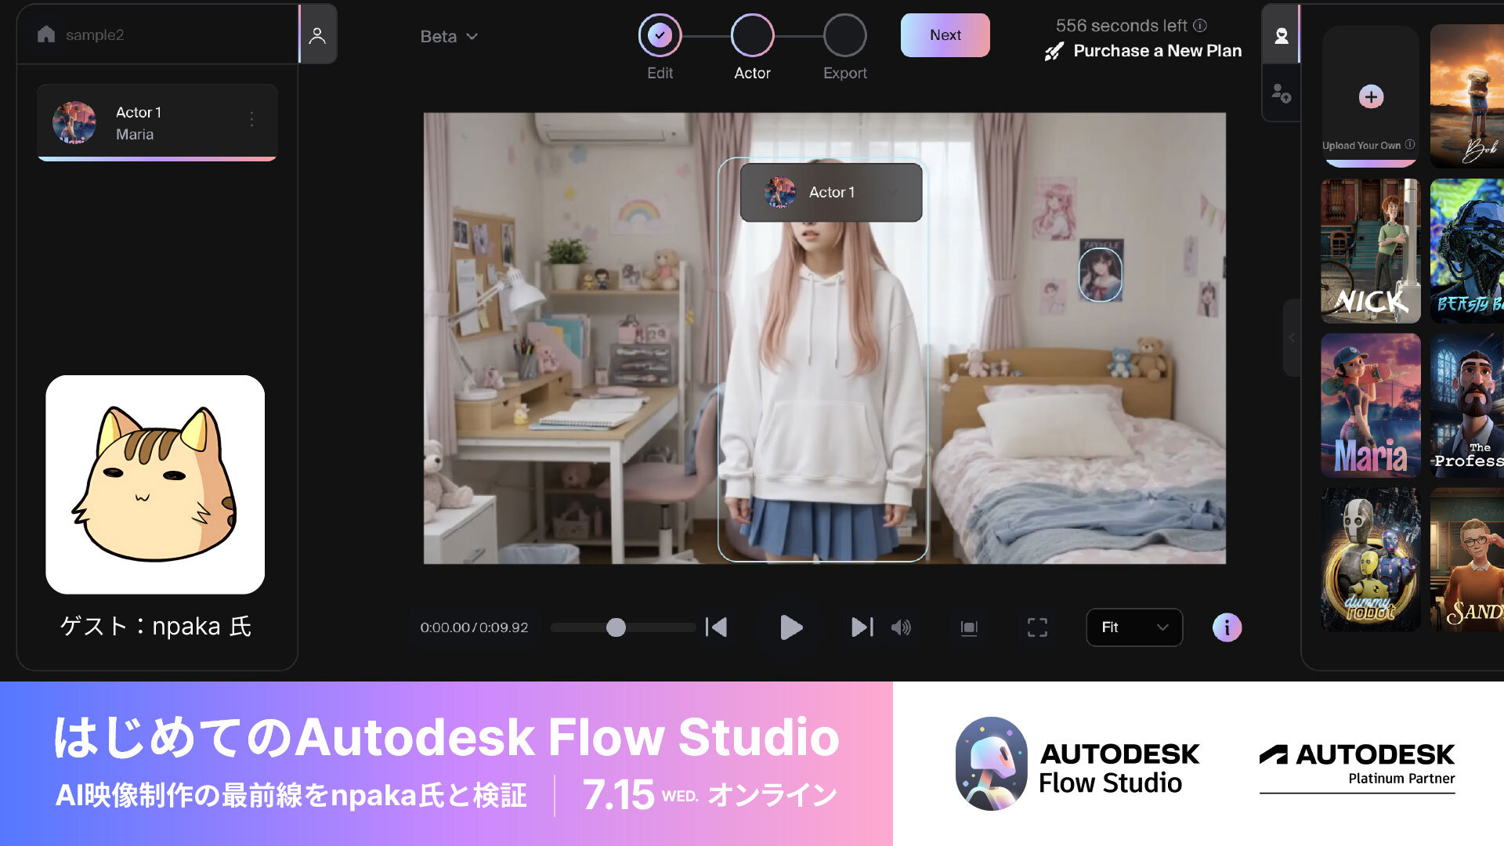Viewport: 1504px width, 846px height.
Task: Show info about seconds left
Action: 1200,26
